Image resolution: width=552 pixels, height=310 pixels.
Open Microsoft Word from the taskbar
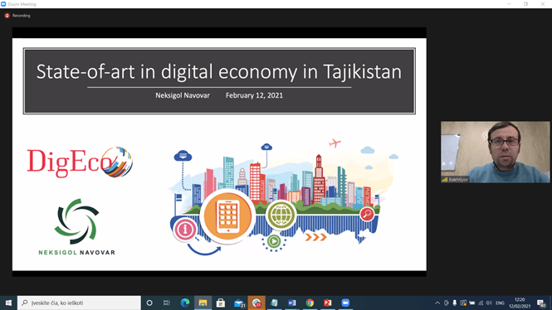[x=292, y=303]
